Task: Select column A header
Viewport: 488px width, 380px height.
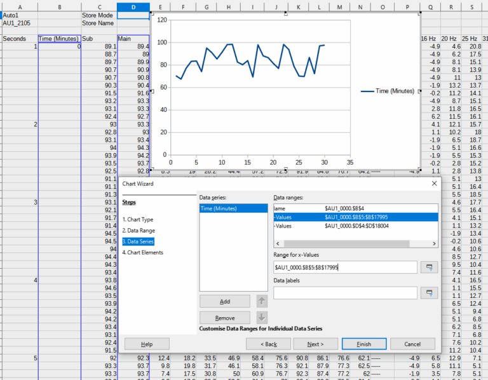Action: [x=20, y=7]
